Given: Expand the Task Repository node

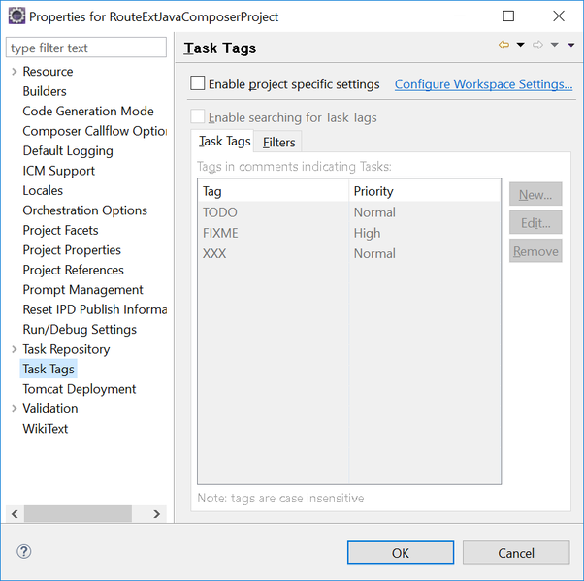Looking at the screenshot, I should (15, 349).
